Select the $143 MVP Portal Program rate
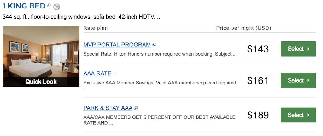The height and width of the screenshot is (136, 323). (298, 49)
